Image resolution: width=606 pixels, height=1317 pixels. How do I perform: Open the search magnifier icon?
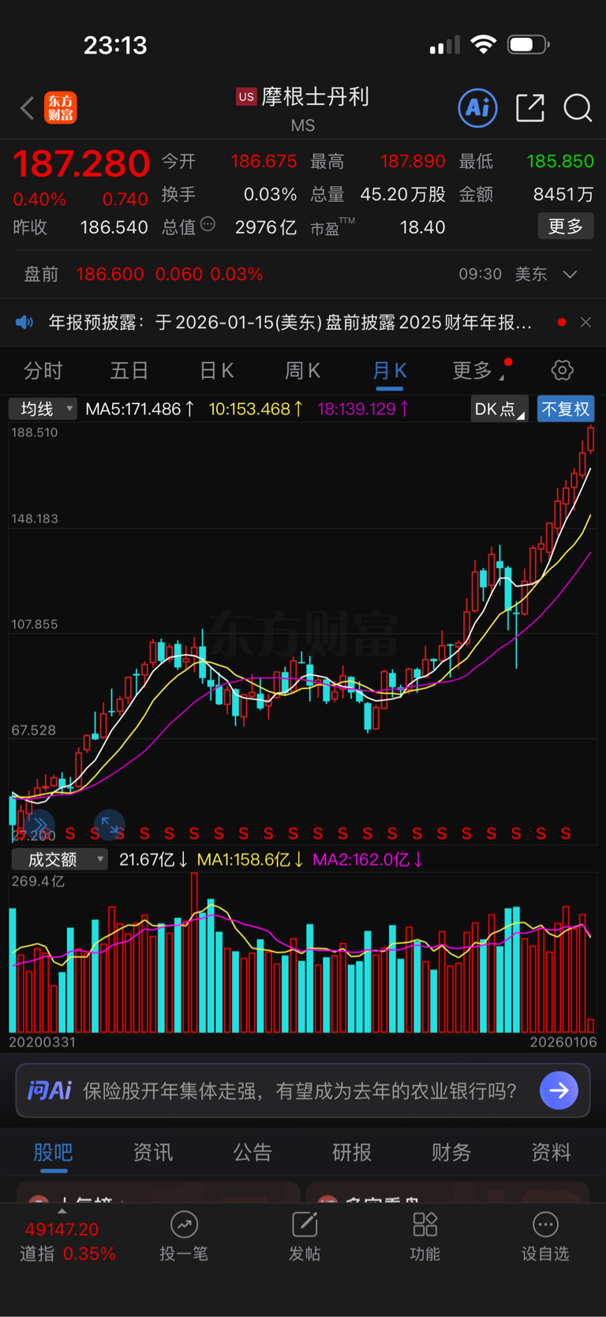[x=578, y=108]
